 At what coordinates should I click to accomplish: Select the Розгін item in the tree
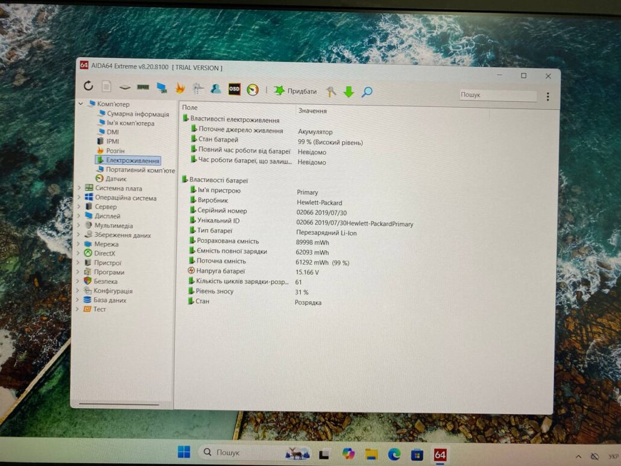click(x=115, y=151)
